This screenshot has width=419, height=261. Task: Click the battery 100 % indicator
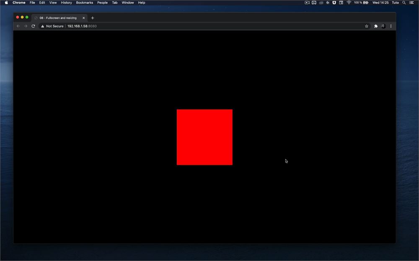tap(361, 3)
